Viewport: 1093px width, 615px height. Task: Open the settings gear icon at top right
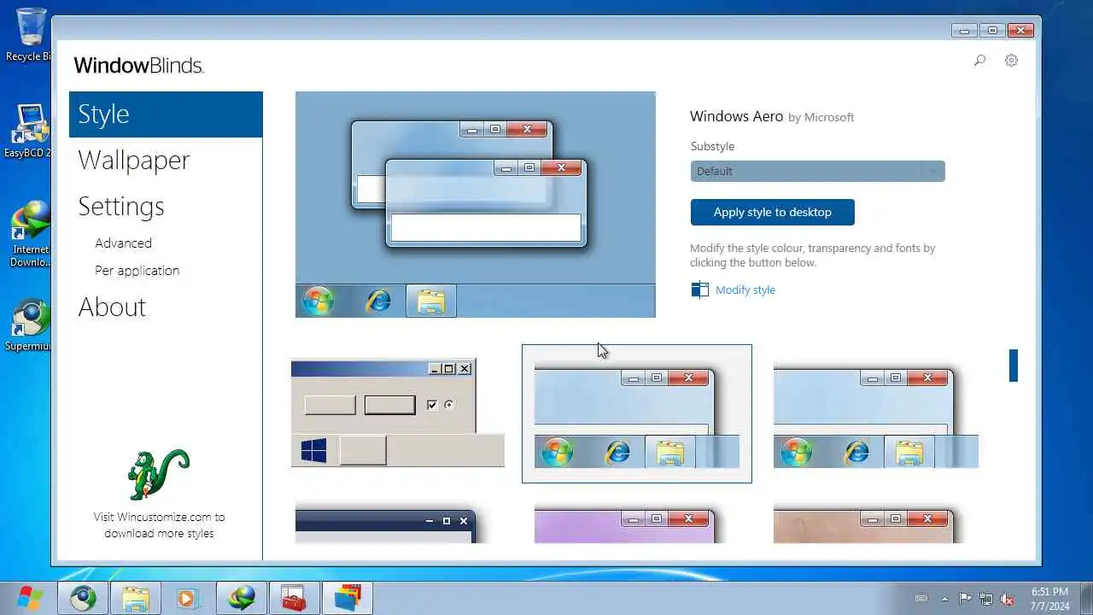pyautogui.click(x=1011, y=61)
